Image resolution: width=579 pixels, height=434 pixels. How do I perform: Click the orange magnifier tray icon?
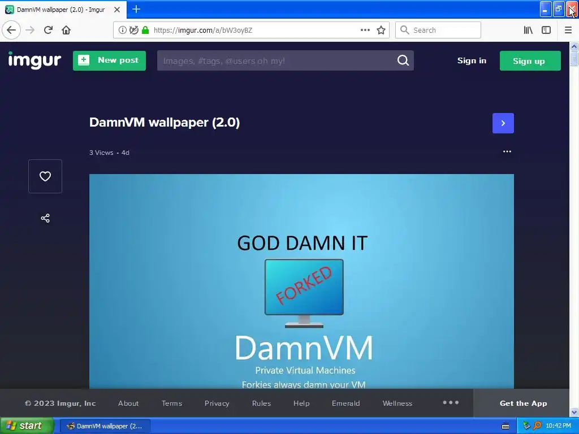[x=537, y=426]
